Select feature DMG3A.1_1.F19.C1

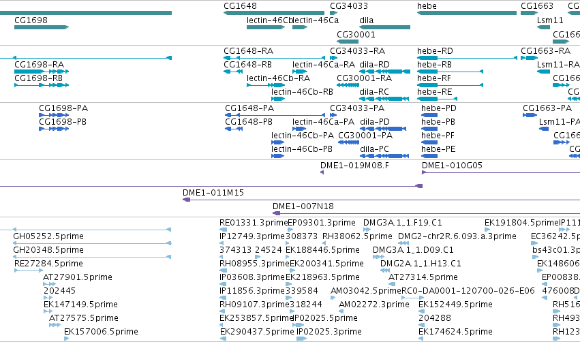tap(402, 223)
